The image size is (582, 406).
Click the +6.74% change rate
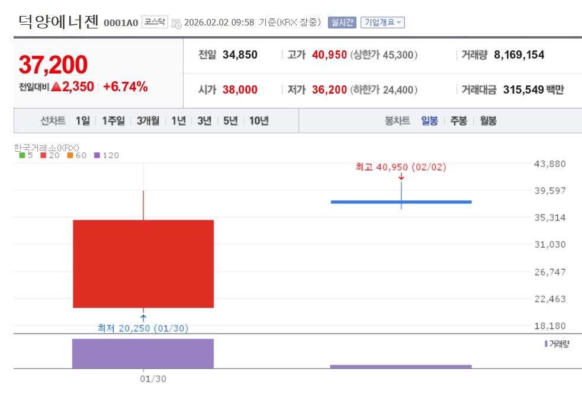click(x=125, y=87)
